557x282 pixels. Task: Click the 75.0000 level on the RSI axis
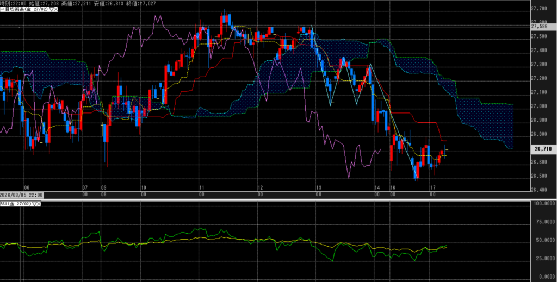[544, 222]
